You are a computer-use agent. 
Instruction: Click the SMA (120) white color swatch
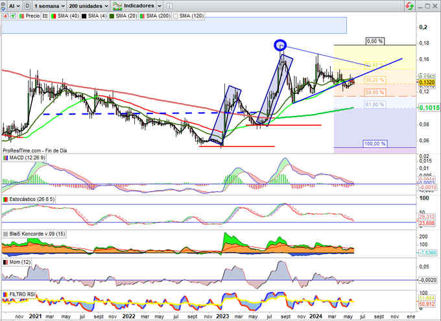tap(176, 16)
